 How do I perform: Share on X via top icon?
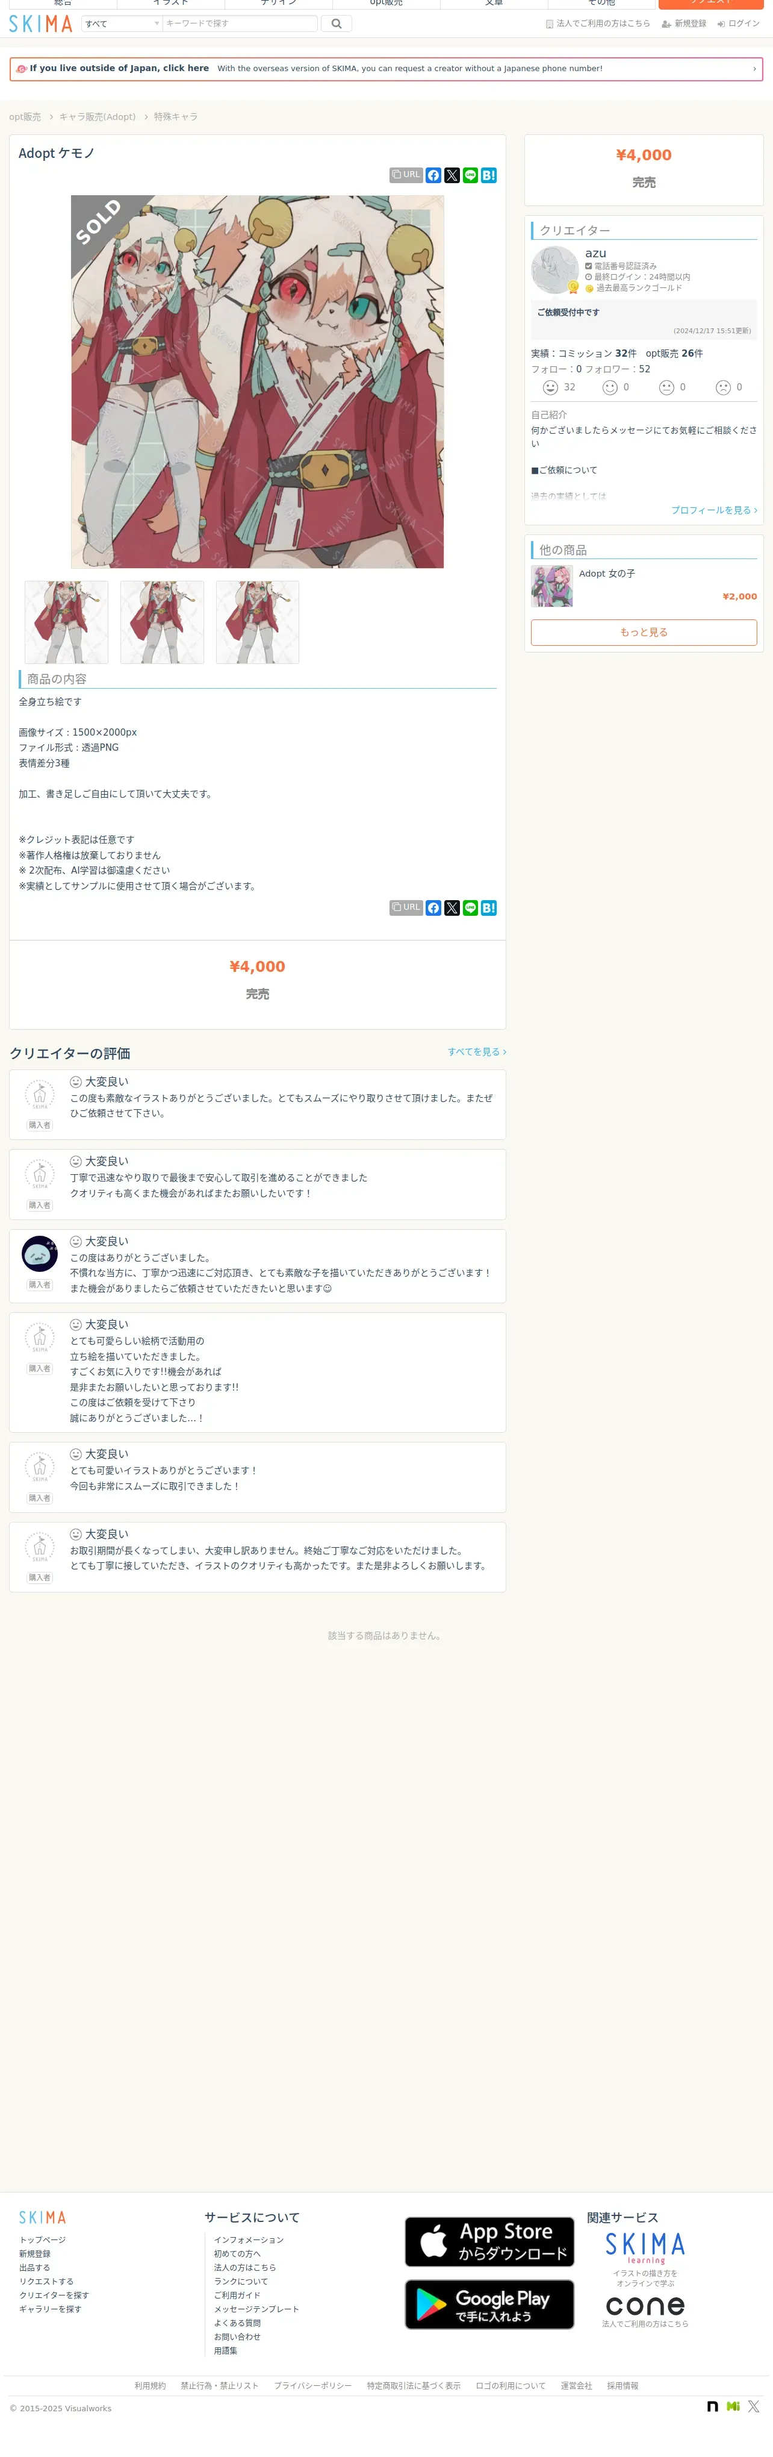tap(452, 175)
